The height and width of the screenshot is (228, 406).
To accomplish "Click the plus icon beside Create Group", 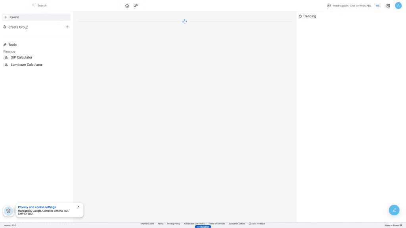I will (x=67, y=27).
